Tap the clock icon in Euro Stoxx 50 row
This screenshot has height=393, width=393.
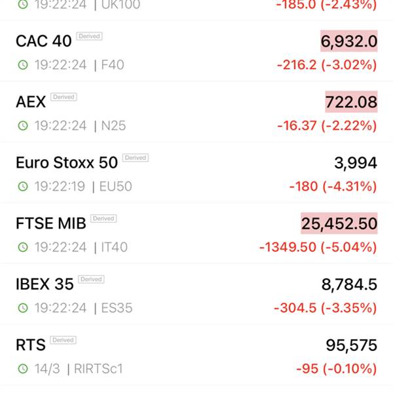pos(23,186)
